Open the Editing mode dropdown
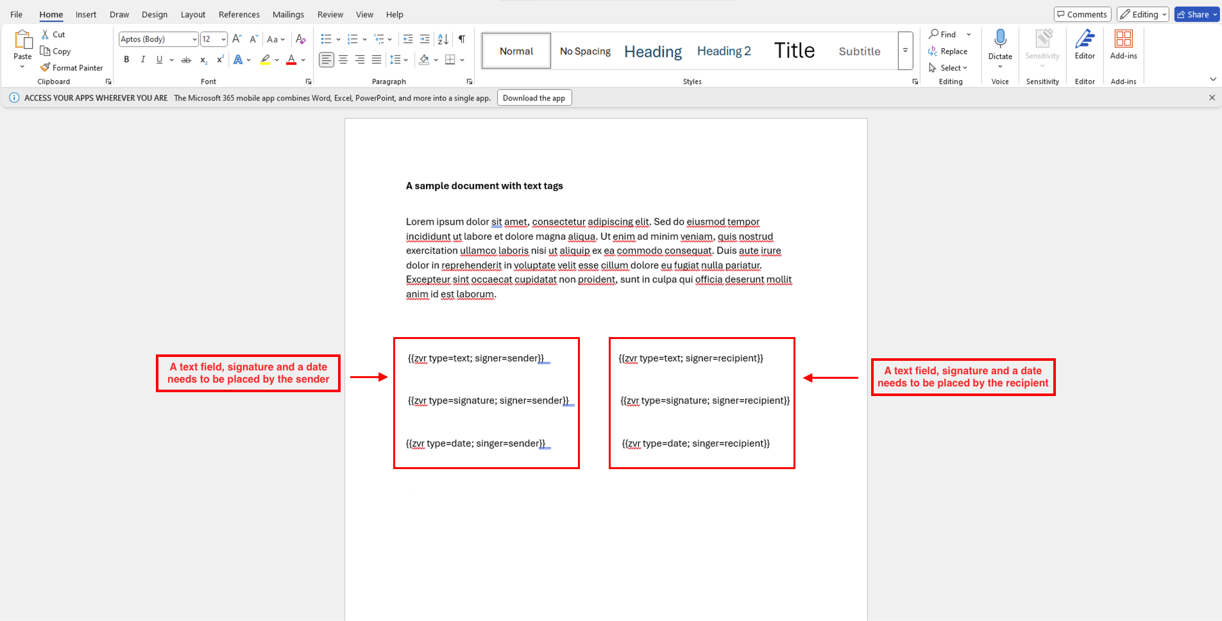The height and width of the screenshot is (621, 1222). point(1142,14)
